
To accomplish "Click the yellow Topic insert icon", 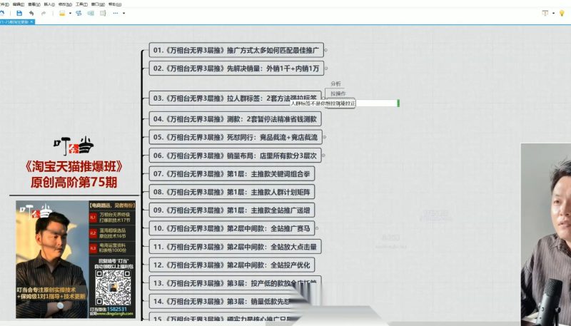I will point(62,13).
